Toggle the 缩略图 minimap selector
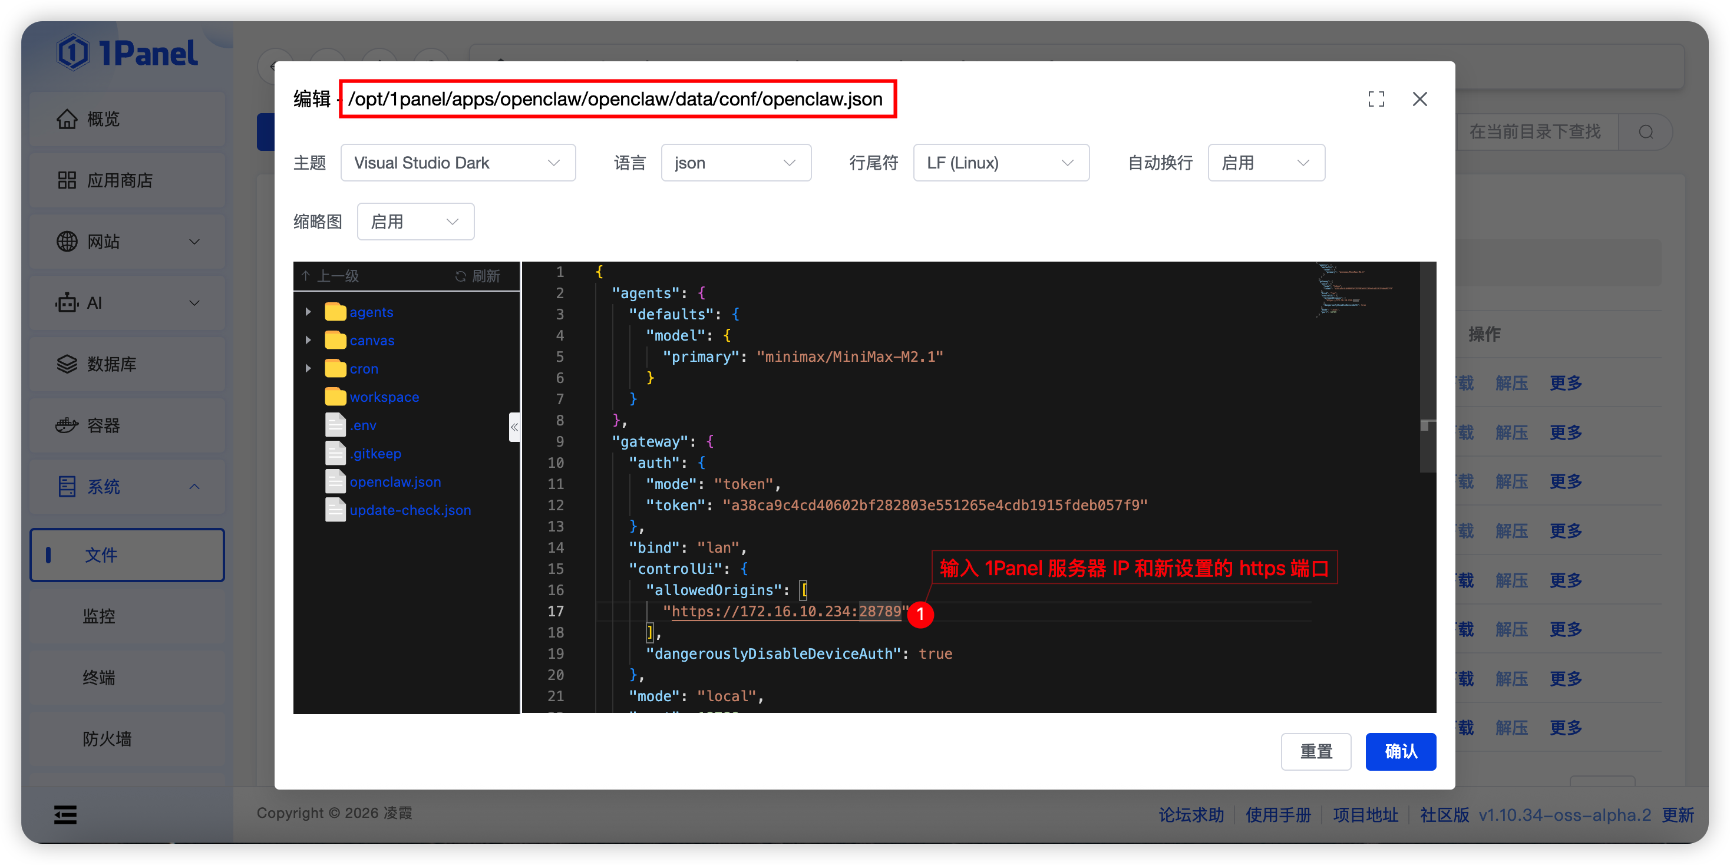This screenshot has height=865, width=1730. tap(415, 222)
